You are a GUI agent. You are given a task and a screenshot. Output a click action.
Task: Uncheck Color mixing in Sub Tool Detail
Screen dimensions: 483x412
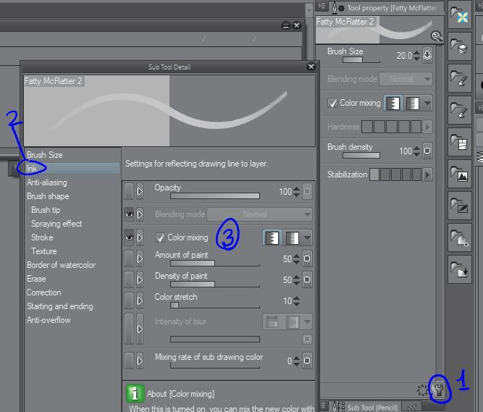click(x=160, y=237)
